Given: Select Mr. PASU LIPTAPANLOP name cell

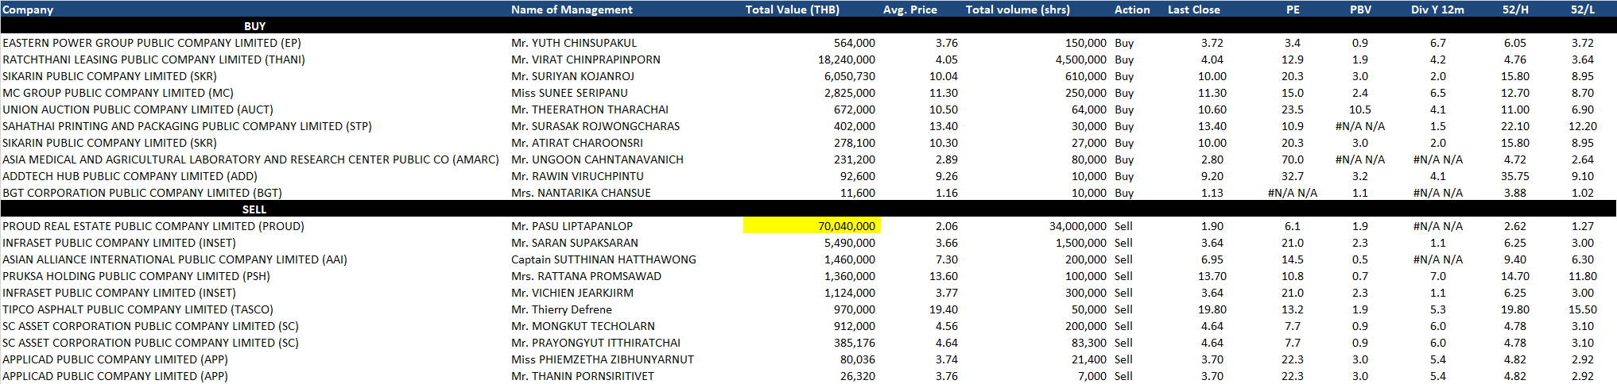Looking at the screenshot, I should (572, 226).
